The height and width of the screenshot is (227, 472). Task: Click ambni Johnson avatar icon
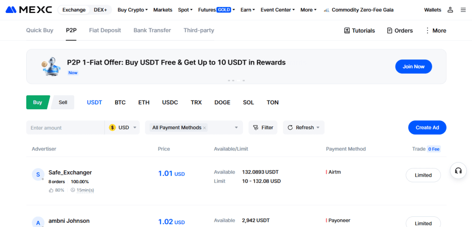(38, 222)
